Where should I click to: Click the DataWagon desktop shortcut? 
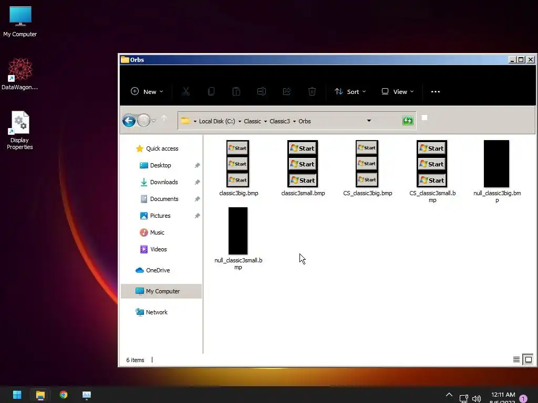click(x=20, y=74)
